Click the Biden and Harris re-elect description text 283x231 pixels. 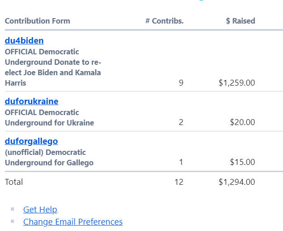click(53, 67)
